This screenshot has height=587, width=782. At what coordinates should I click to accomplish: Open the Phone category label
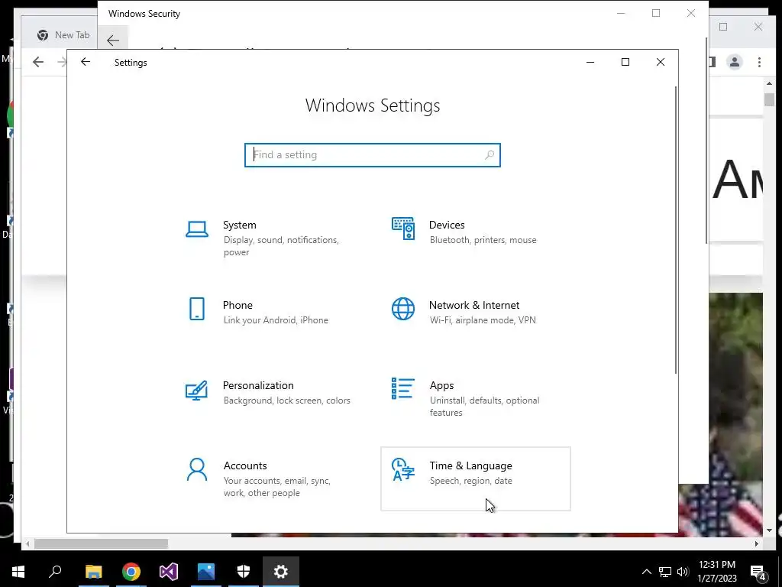tap(238, 305)
